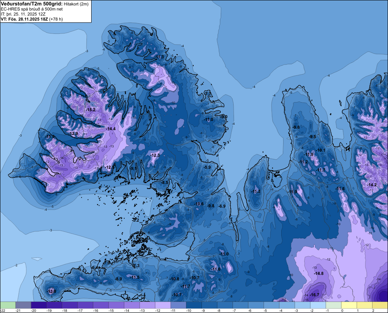Click the dark indigo legend swatch between -20 and -19
The height and width of the screenshot is (313, 388).
[39, 305]
